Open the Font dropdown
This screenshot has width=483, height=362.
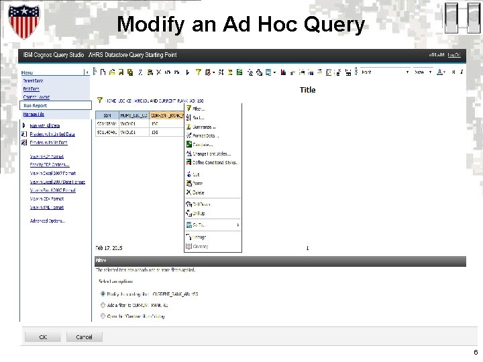407,72
